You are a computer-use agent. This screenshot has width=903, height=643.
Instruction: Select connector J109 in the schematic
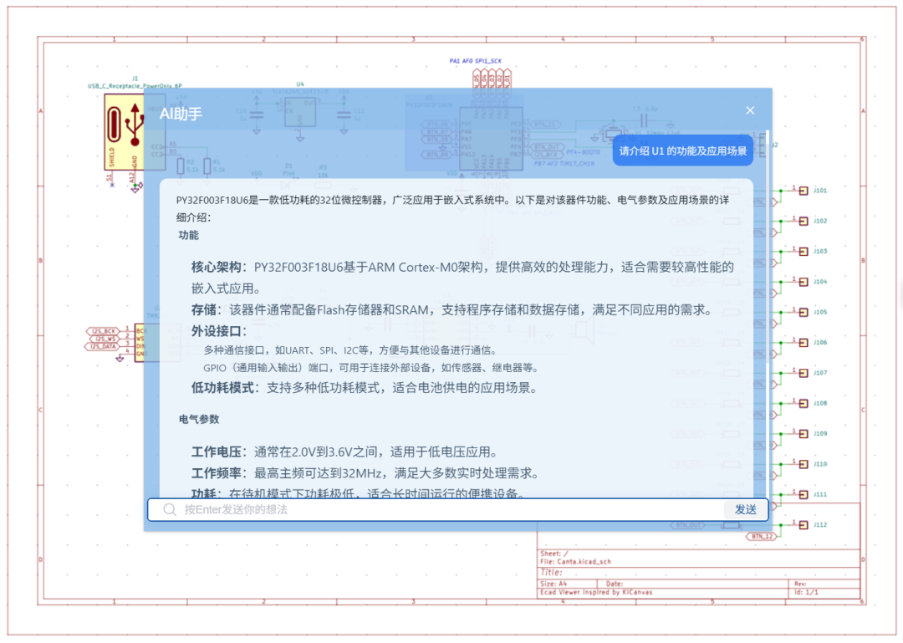804,434
